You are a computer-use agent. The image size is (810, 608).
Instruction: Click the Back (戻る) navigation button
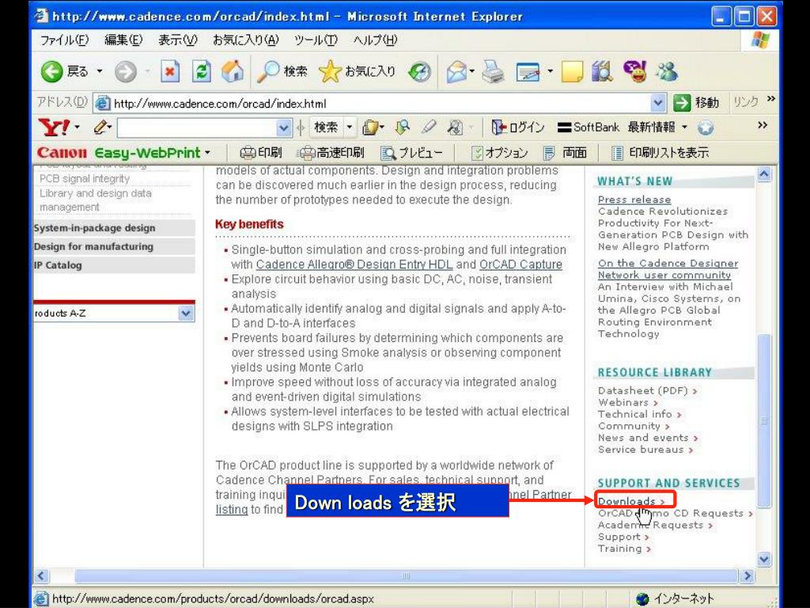pyautogui.click(x=64, y=71)
